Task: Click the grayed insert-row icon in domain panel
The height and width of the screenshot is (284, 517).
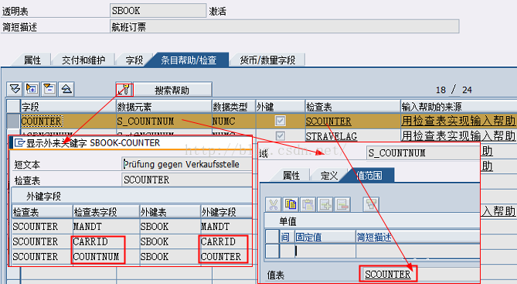Action: 325,204
